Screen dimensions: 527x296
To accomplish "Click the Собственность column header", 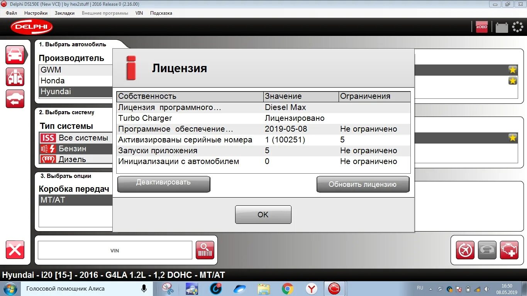I will (190, 96).
